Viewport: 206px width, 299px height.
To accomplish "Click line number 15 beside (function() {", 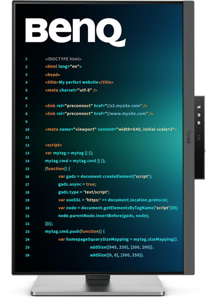I will pos(27,169).
